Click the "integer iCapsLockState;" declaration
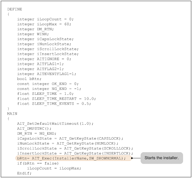192x178 pixels. tap(45, 39)
